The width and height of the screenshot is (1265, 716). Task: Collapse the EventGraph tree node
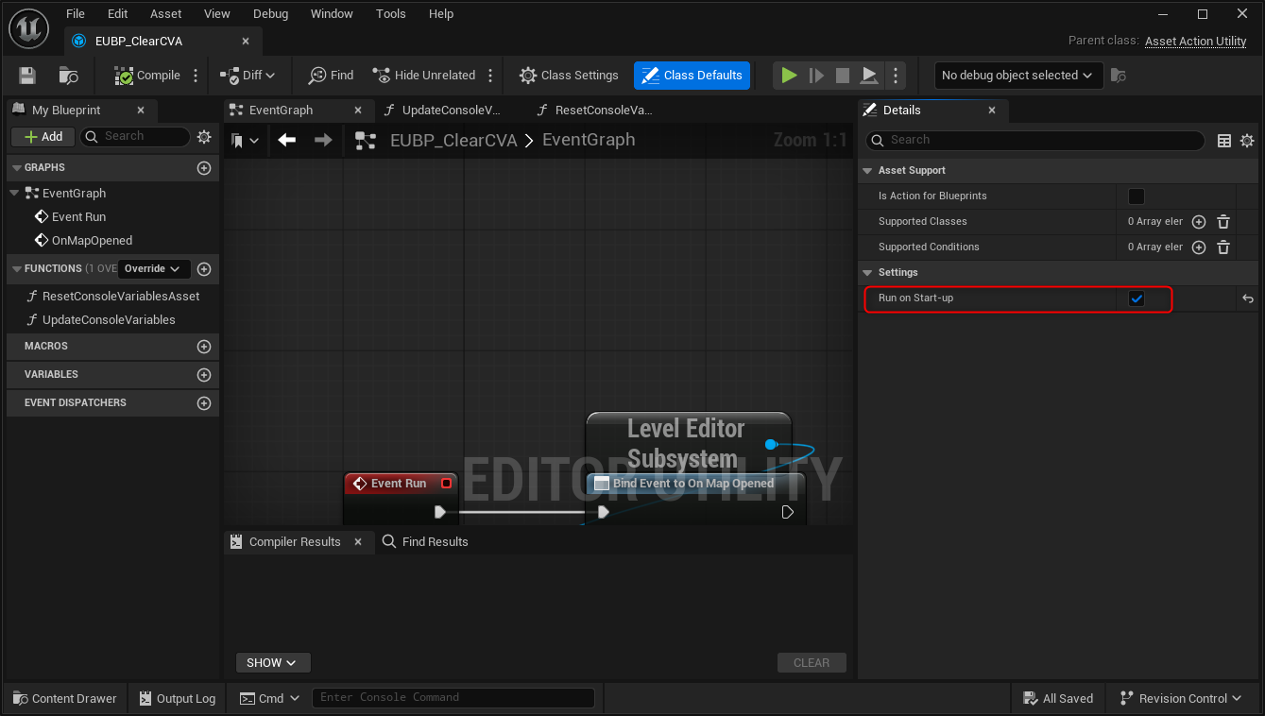pos(15,193)
